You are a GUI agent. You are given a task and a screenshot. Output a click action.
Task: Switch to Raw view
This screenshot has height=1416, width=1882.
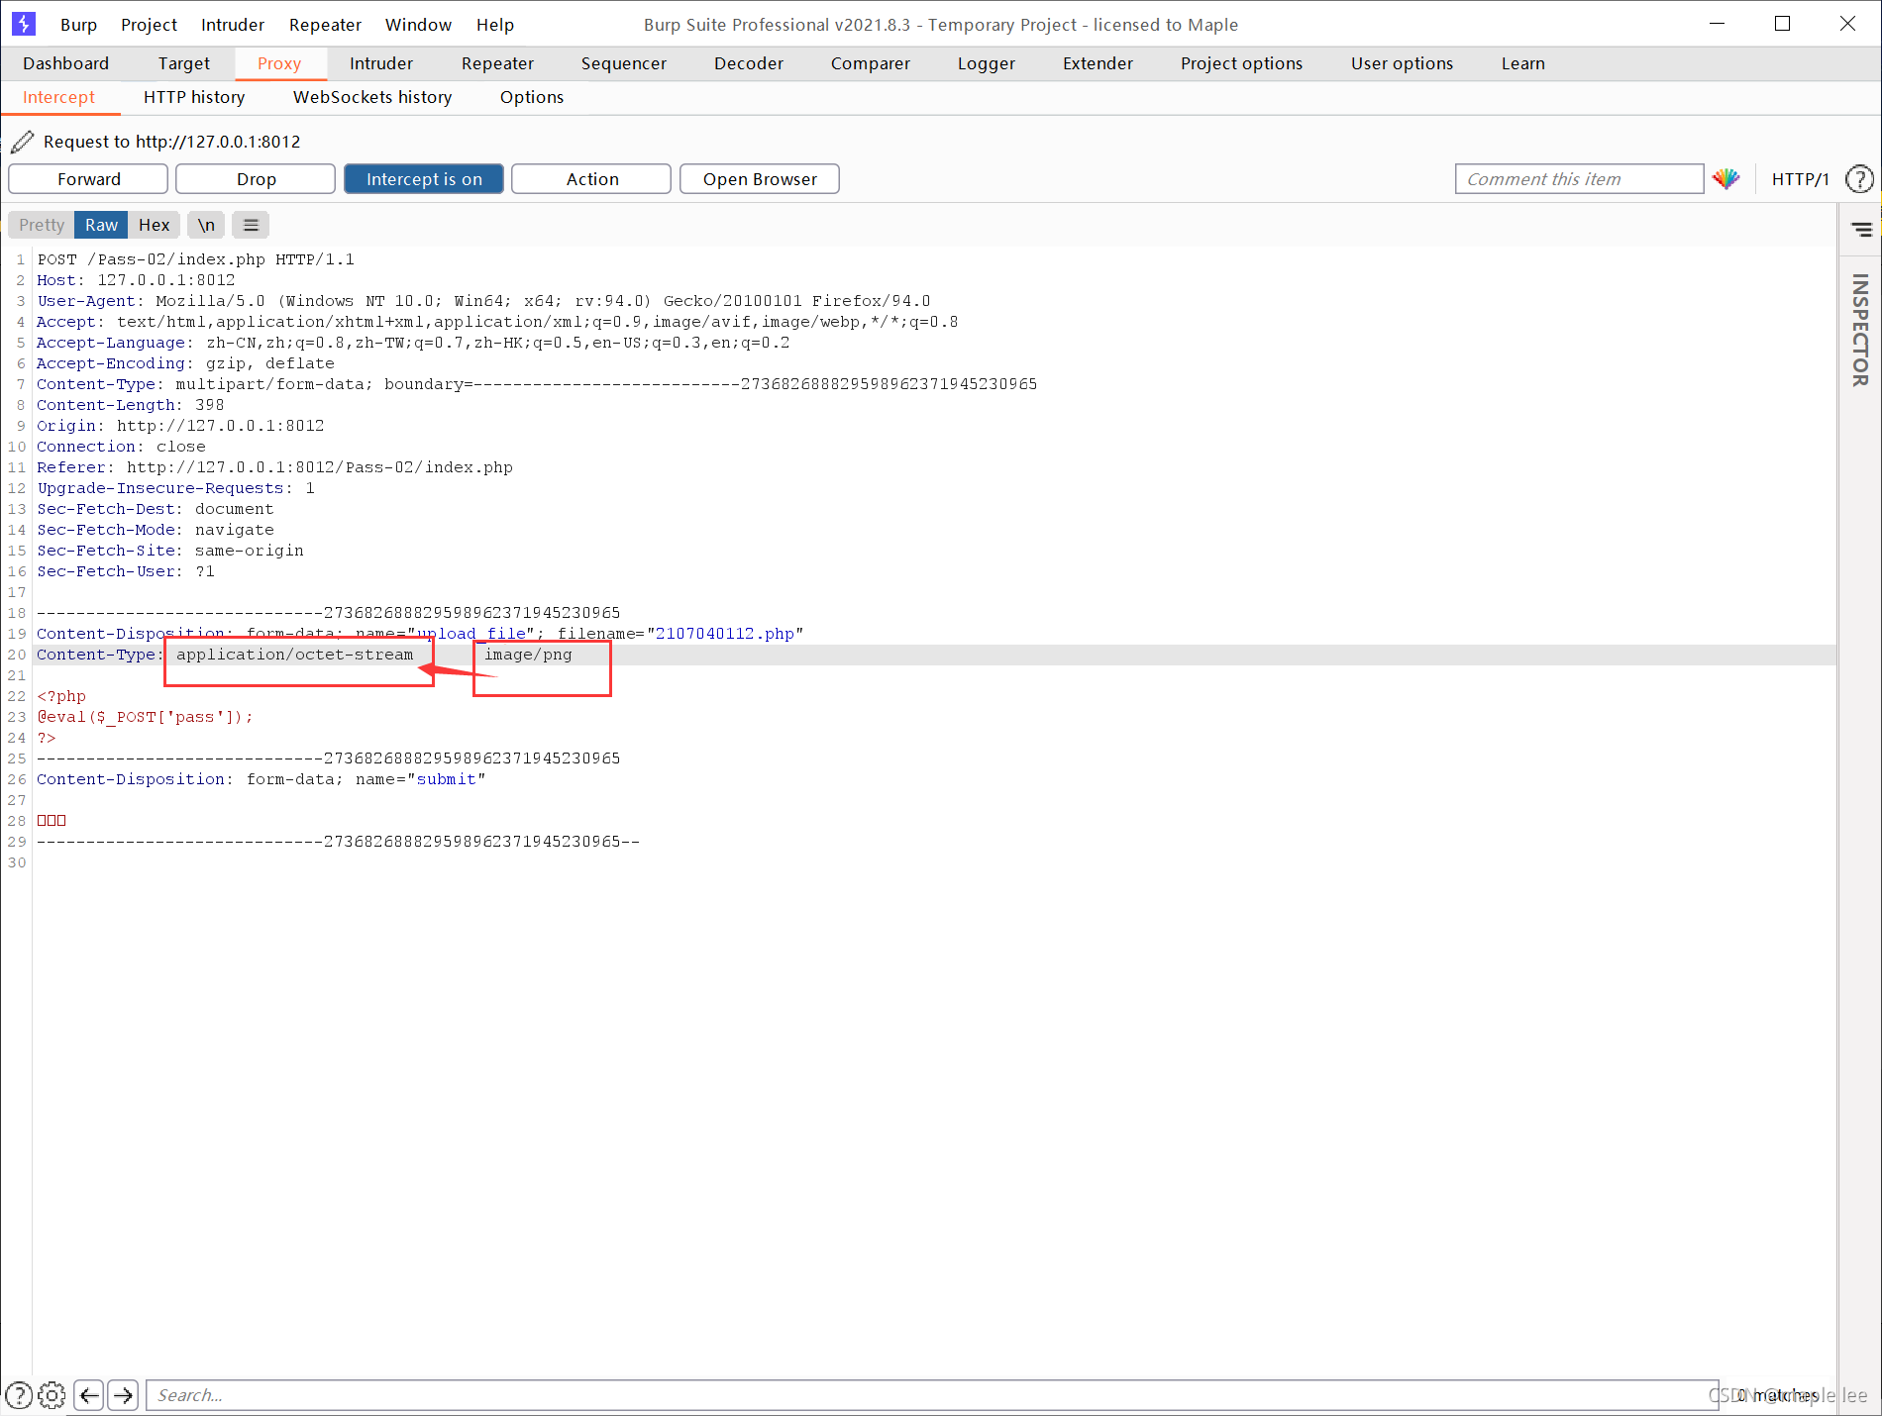point(101,225)
